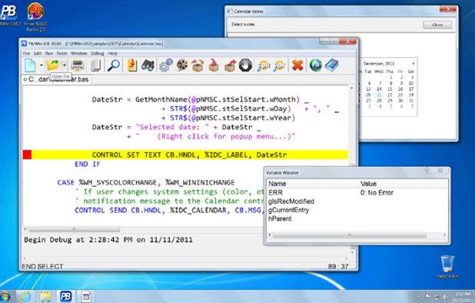Open the Recycle Bin on the desktop
This screenshot has height=303, width=475.
click(x=447, y=267)
